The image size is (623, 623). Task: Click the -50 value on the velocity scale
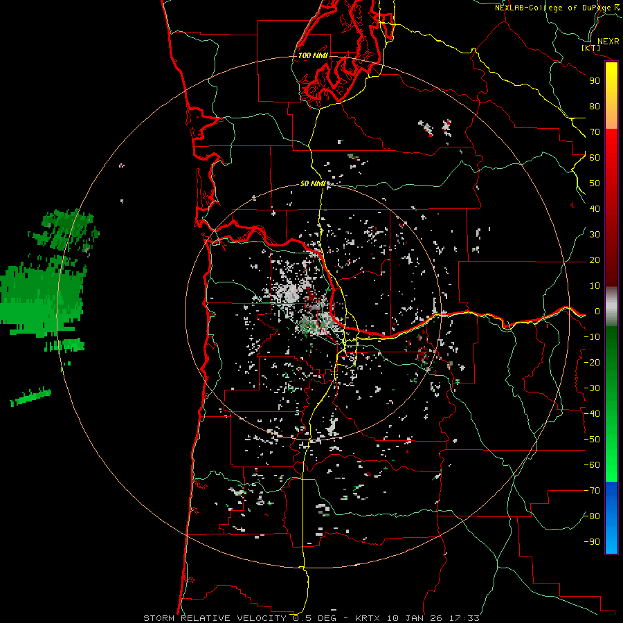point(592,440)
